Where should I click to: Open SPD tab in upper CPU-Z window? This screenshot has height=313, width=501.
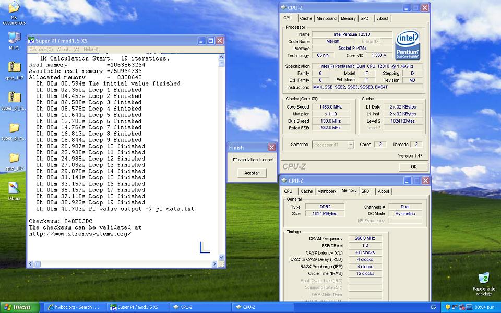point(365,19)
